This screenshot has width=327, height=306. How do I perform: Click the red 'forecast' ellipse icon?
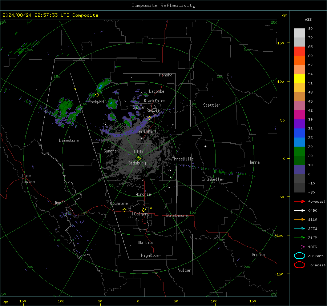299,265
